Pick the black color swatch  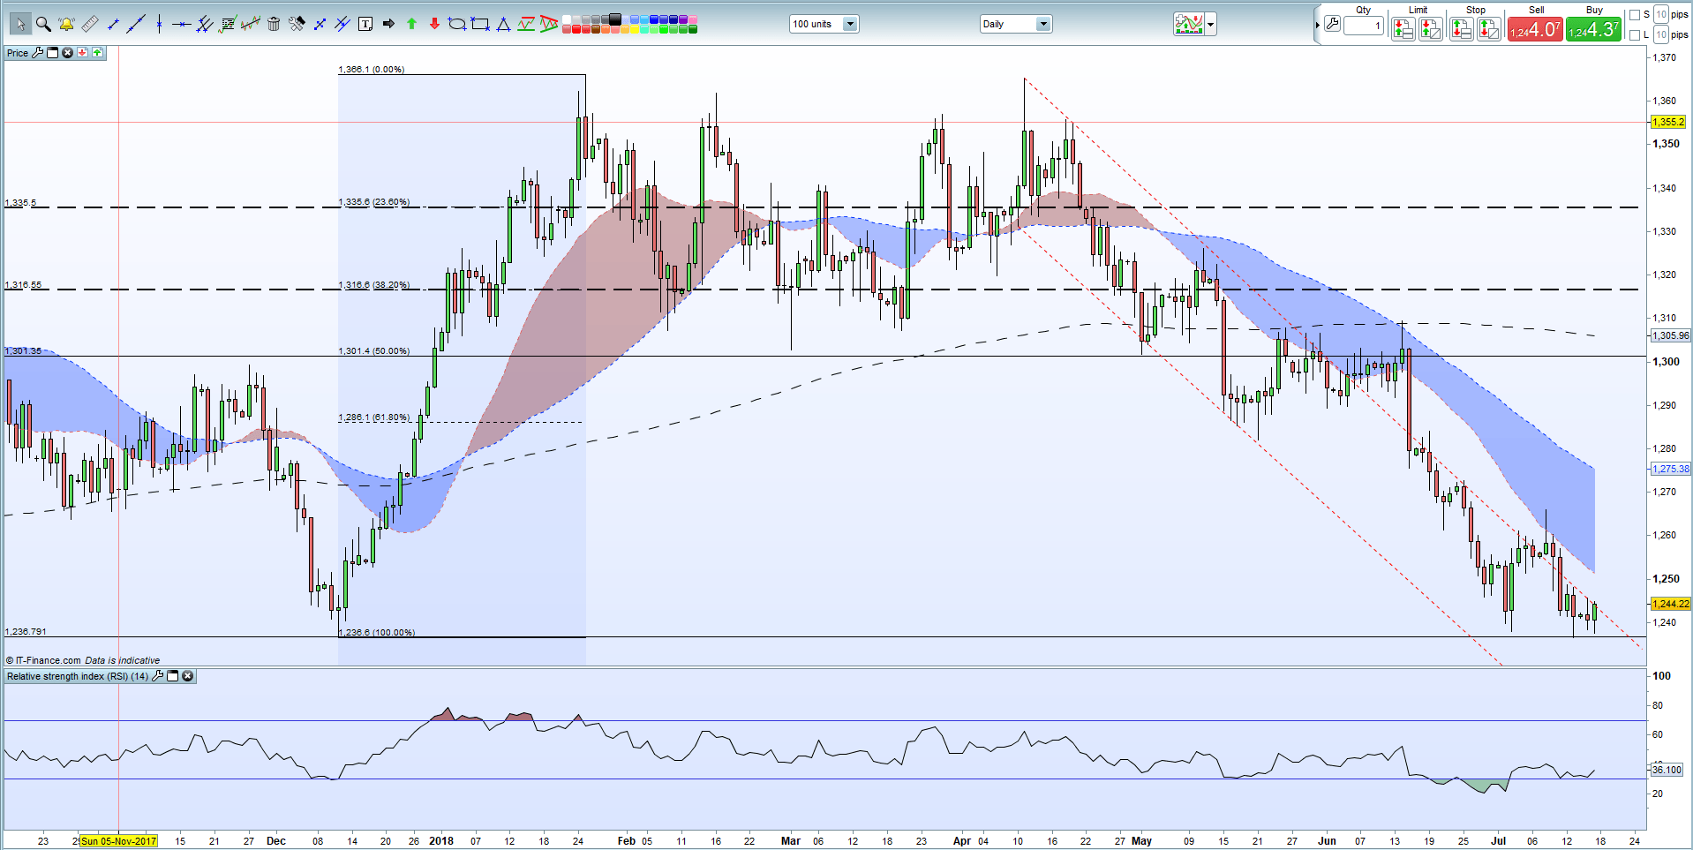click(615, 19)
